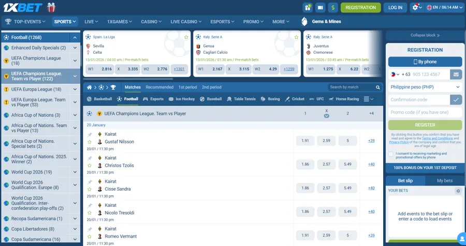Screen dimensions: 466x246
Task: Open the dollar payments icon
Action: click(333, 7)
